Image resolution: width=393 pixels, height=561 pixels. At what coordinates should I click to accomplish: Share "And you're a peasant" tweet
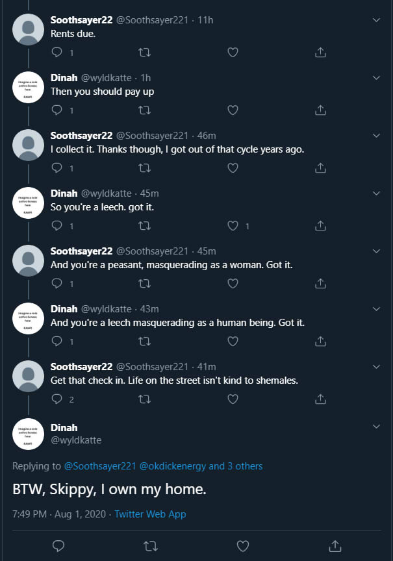[320, 283]
